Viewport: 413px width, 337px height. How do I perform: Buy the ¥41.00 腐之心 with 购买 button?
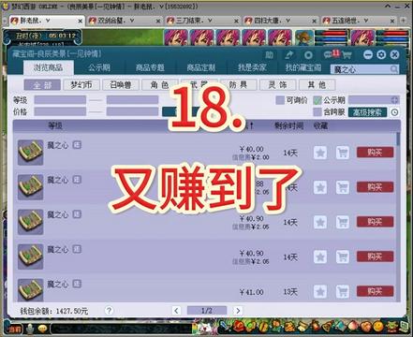375,291
